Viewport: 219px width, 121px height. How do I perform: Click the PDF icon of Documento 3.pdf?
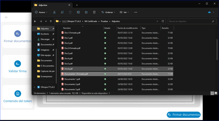(x=62, y=89)
